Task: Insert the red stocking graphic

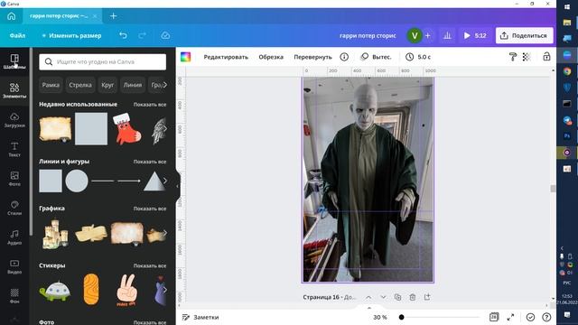Action: [x=126, y=128]
